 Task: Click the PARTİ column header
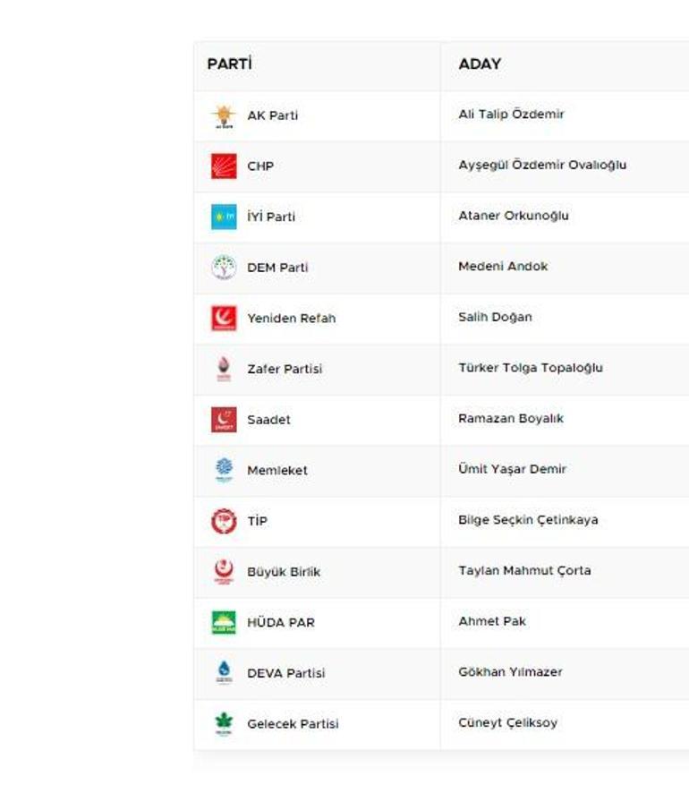[230, 64]
